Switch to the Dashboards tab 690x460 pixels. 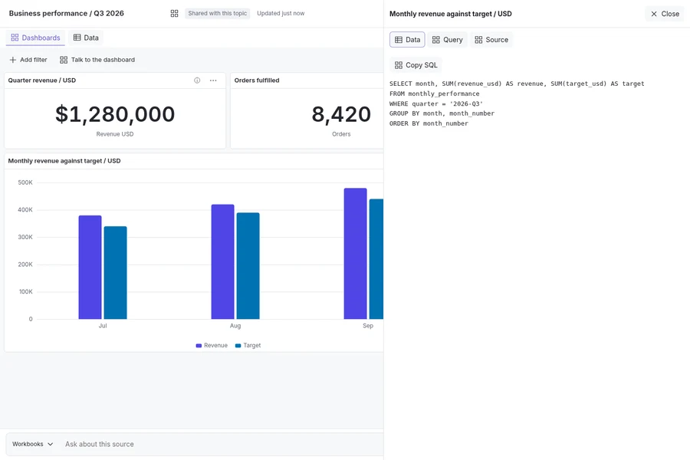tap(35, 38)
